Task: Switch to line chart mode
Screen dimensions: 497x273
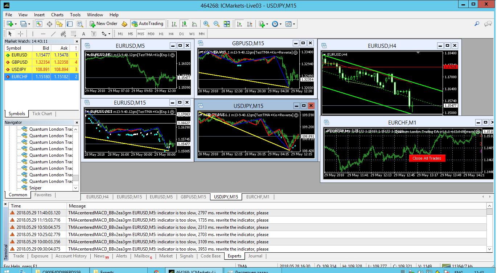Action: tap(194, 24)
